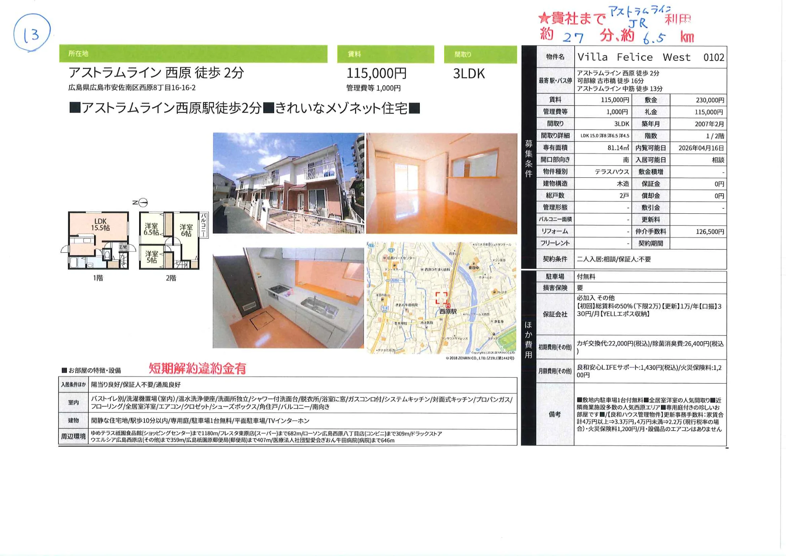The image size is (786, 556).
Task: Click the black square before お部屋の特徴・設備
Action: pyautogui.click(x=64, y=370)
